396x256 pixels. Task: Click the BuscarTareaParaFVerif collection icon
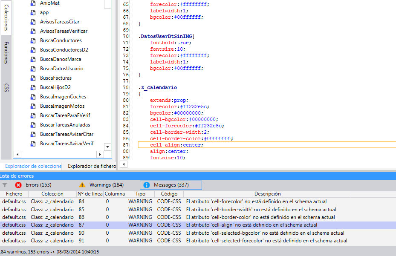pyautogui.click(x=33, y=115)
